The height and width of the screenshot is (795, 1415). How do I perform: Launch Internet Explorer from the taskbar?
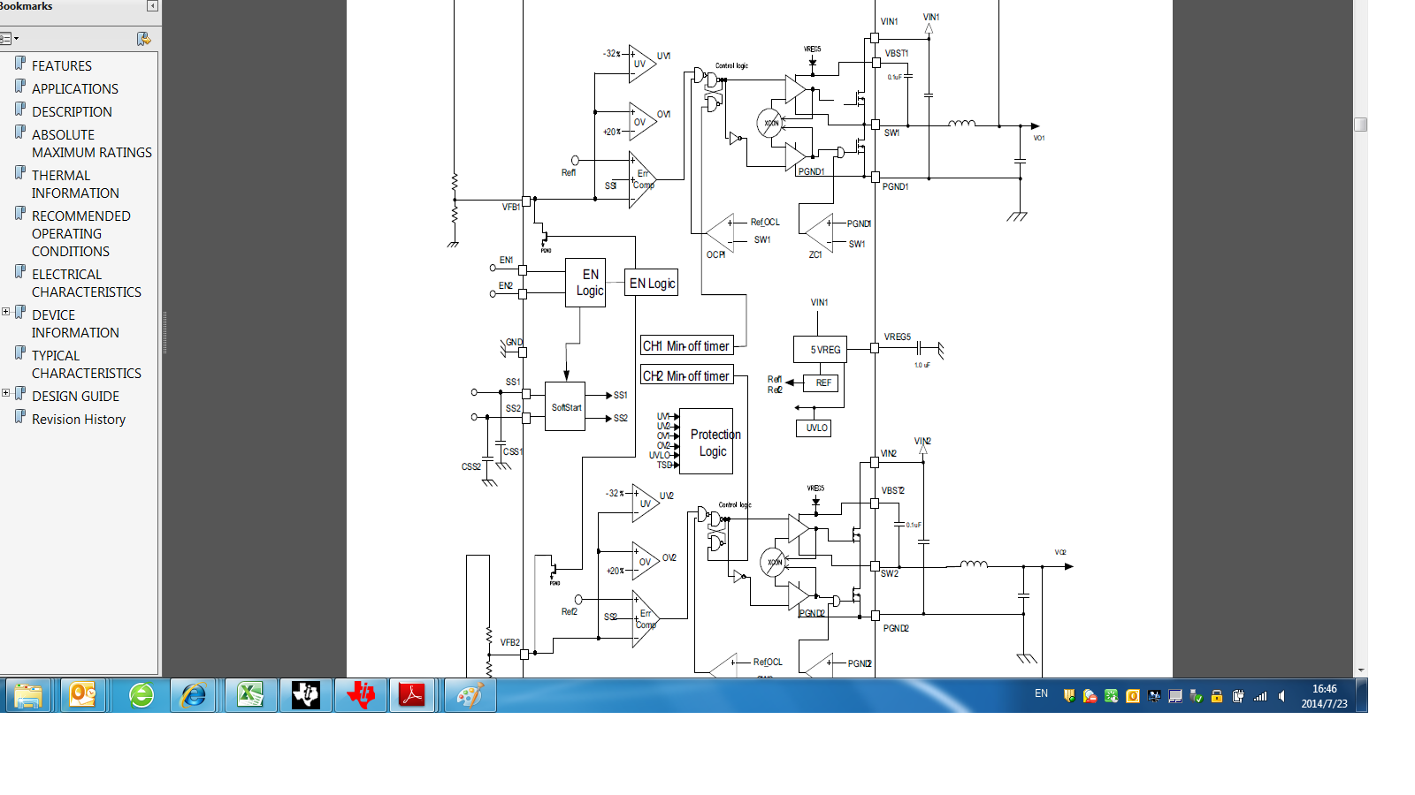[193, 695]
